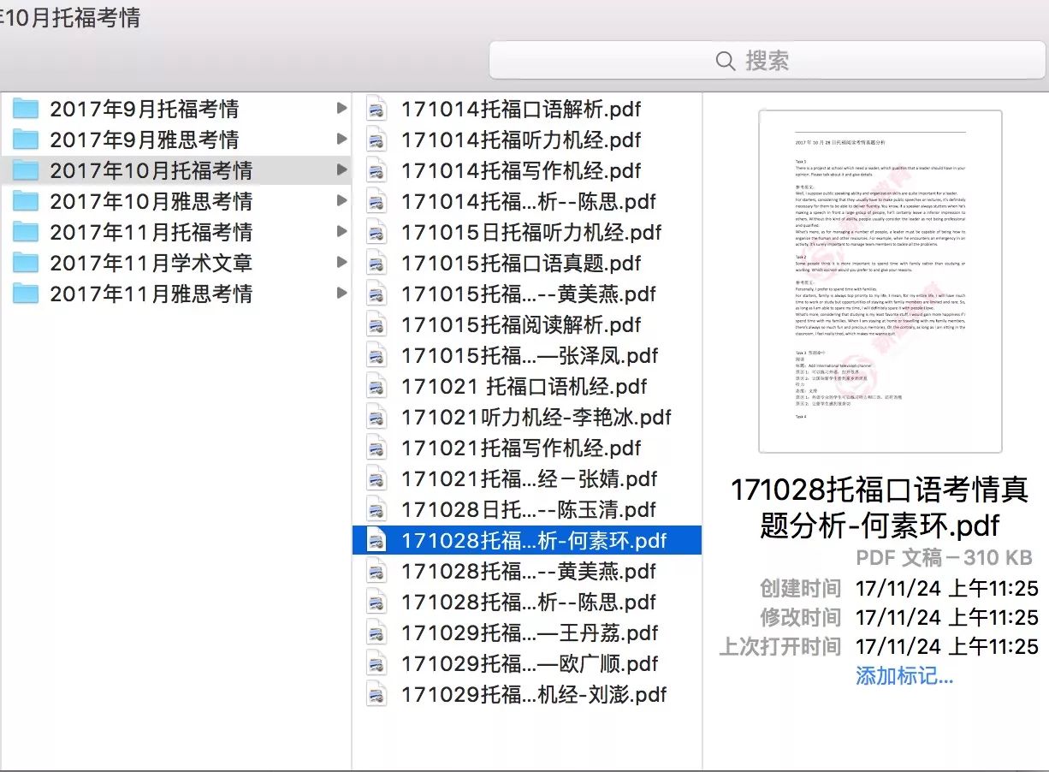Click PDF icon of 171014托福听力机经.pdf

376,140
